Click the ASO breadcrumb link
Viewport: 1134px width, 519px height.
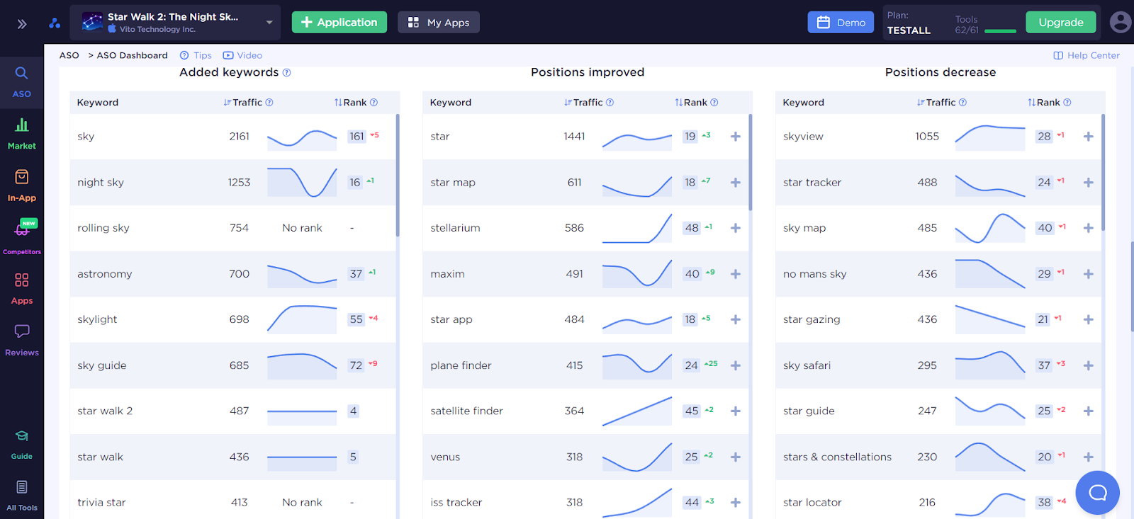[x=69, y=55]
